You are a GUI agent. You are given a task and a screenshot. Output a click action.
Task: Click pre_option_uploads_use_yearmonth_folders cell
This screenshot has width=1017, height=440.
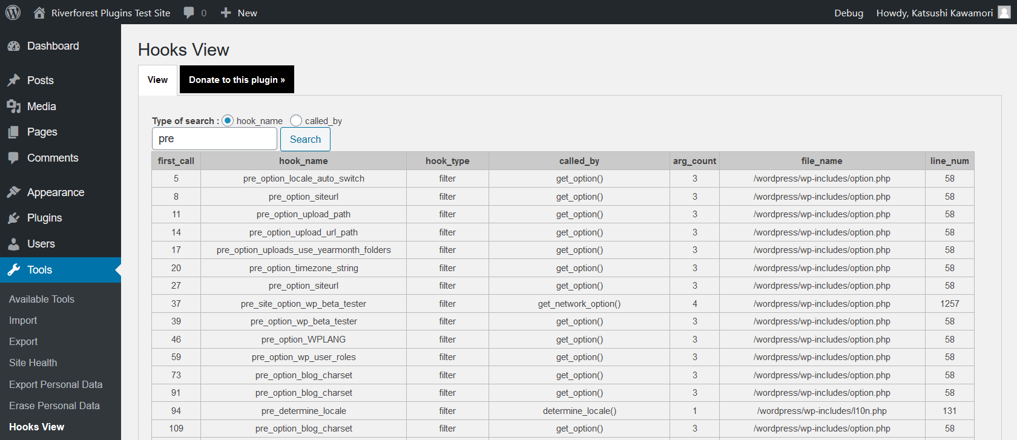[303, 250]
